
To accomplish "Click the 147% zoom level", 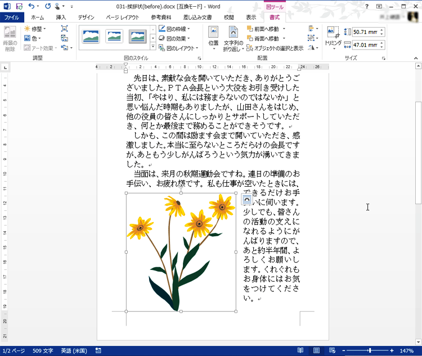I will (x=406, y=350).
